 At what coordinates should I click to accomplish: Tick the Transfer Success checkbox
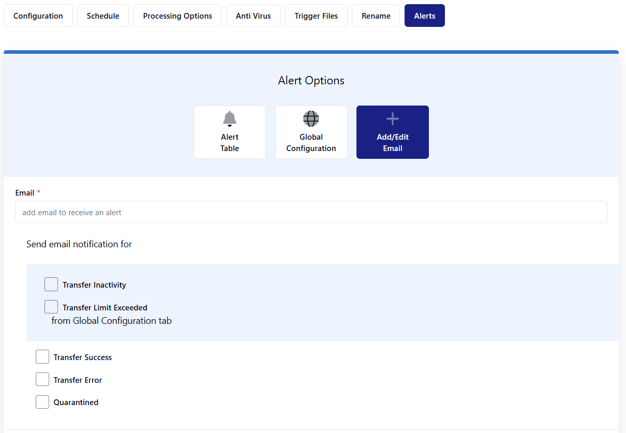[x=42, y=357]
